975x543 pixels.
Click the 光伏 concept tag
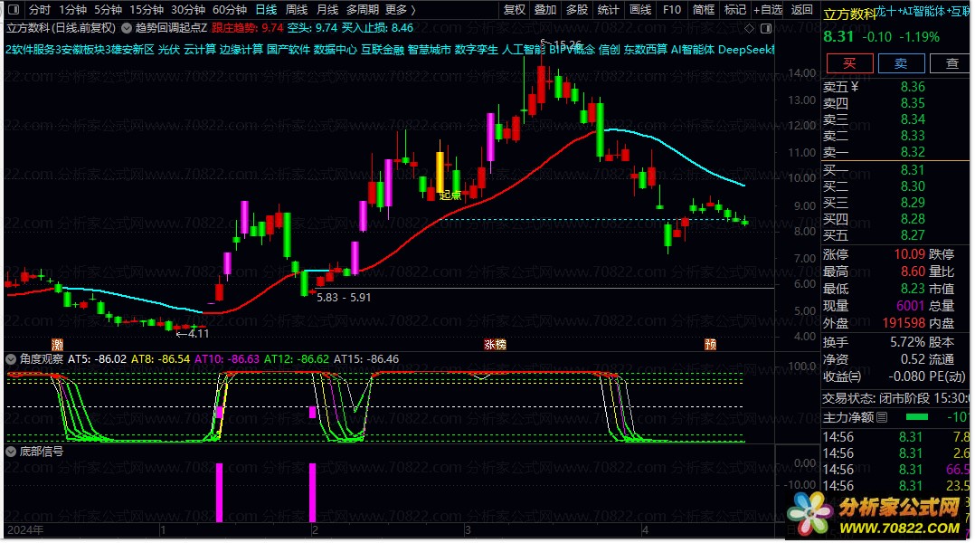[168, 50]
